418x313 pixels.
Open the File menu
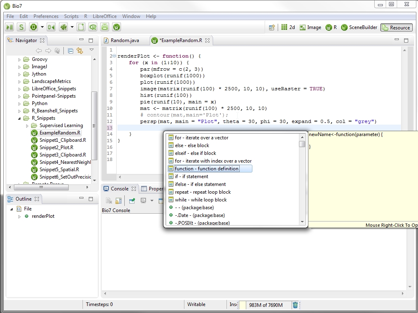[x=10, y=16]
